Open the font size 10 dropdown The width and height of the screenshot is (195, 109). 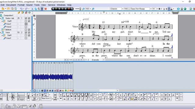point(157,9)
